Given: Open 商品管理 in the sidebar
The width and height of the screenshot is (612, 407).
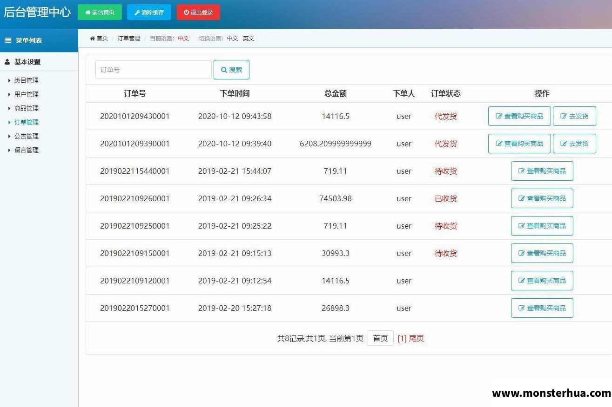Looking at the screenshot, I should (26, 108).
